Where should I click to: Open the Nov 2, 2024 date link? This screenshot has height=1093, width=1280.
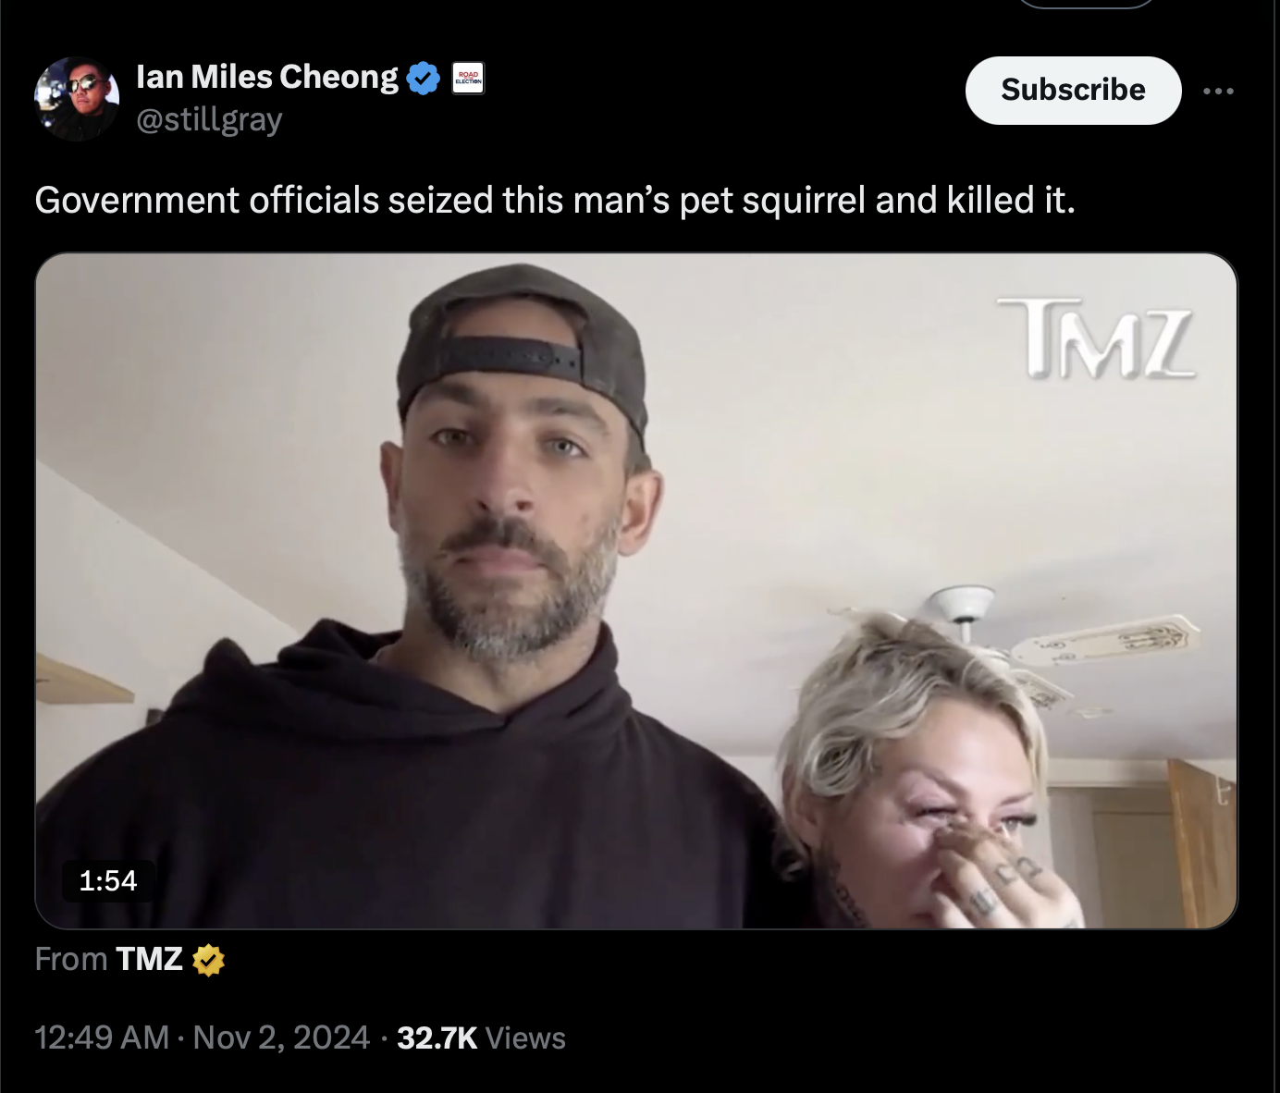[x=281, y=1038]
